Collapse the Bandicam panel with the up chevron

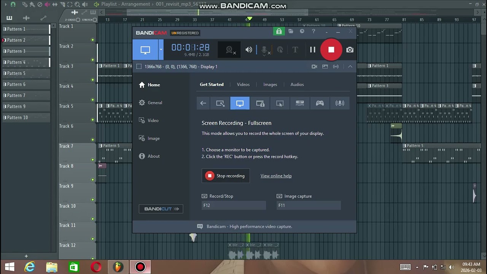350,67
